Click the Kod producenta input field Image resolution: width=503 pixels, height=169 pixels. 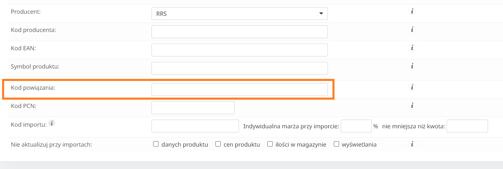(x=239, y=32)
